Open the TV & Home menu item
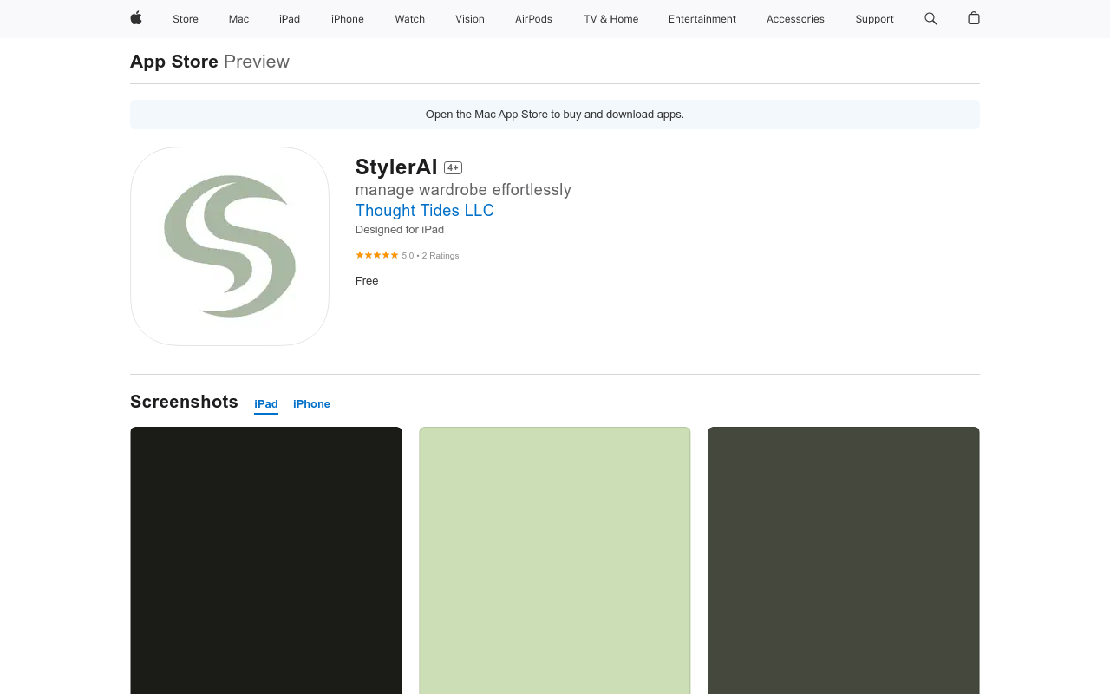Screen dimensions: 1110x694 611,19
